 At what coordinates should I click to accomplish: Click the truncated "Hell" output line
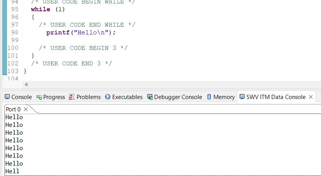coord(12,171)
